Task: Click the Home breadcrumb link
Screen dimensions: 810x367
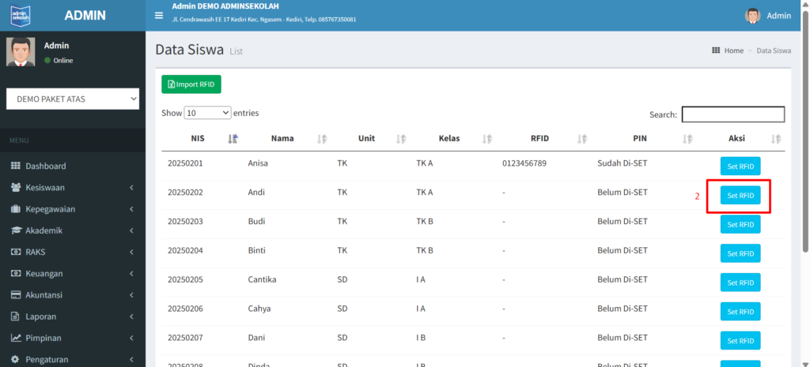Action: point(733,51)
